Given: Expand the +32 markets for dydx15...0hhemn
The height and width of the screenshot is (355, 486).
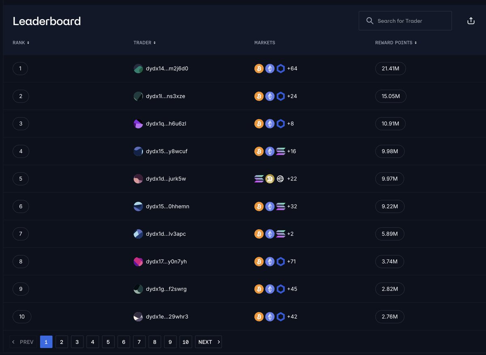Looking at the screenshot, I should point(292,206).
